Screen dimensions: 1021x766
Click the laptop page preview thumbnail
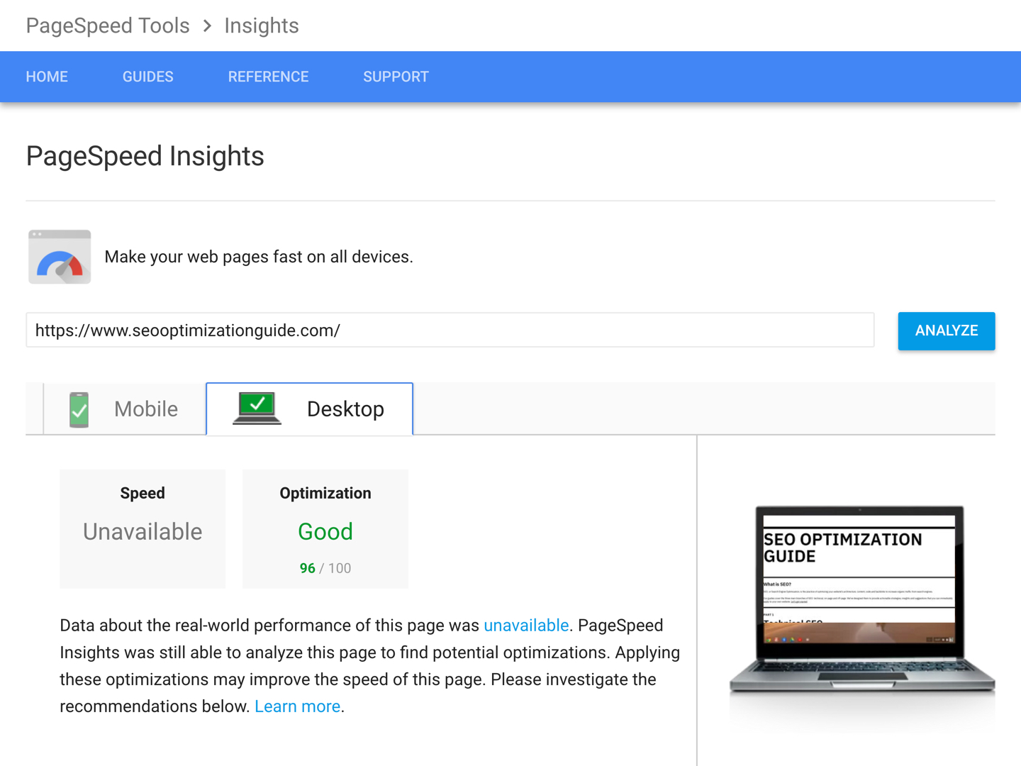862,599
